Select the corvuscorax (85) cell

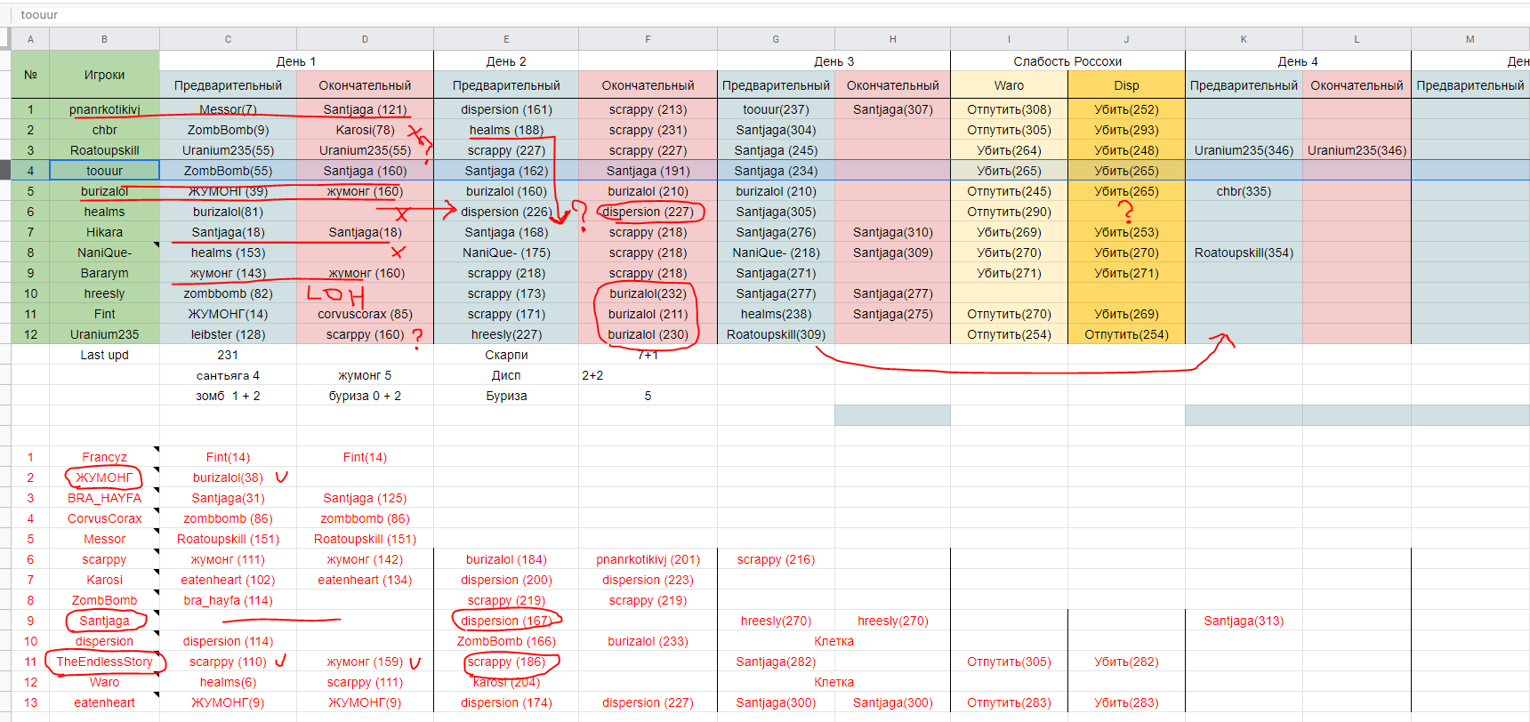[365, 314]
